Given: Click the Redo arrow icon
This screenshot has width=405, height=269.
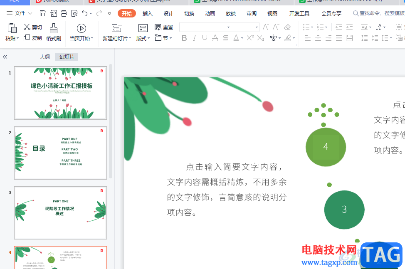Looking at the screenshot, I should tap(99, 13).
